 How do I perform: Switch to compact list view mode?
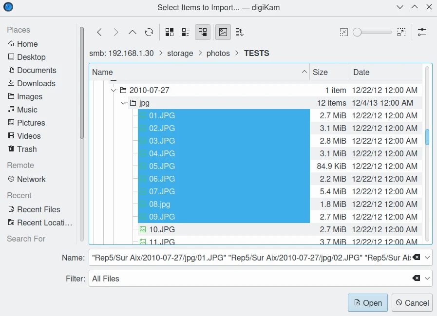click(186, 32)
